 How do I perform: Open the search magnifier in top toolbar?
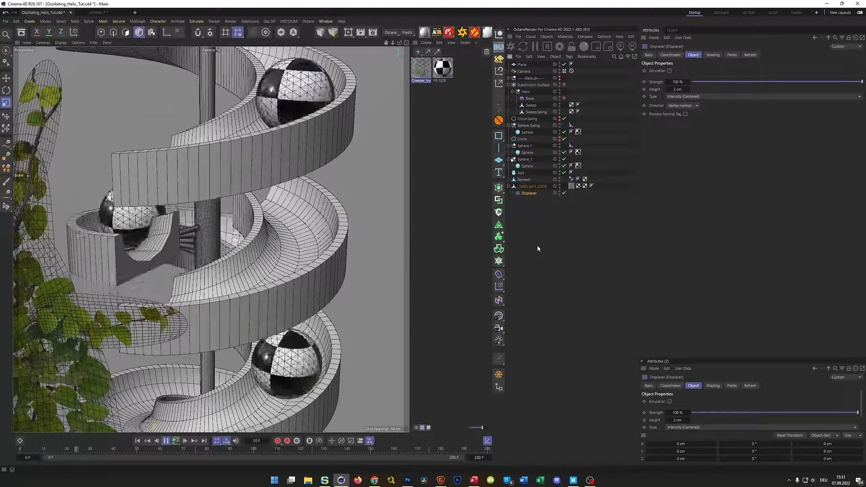[x=6, y=35]
